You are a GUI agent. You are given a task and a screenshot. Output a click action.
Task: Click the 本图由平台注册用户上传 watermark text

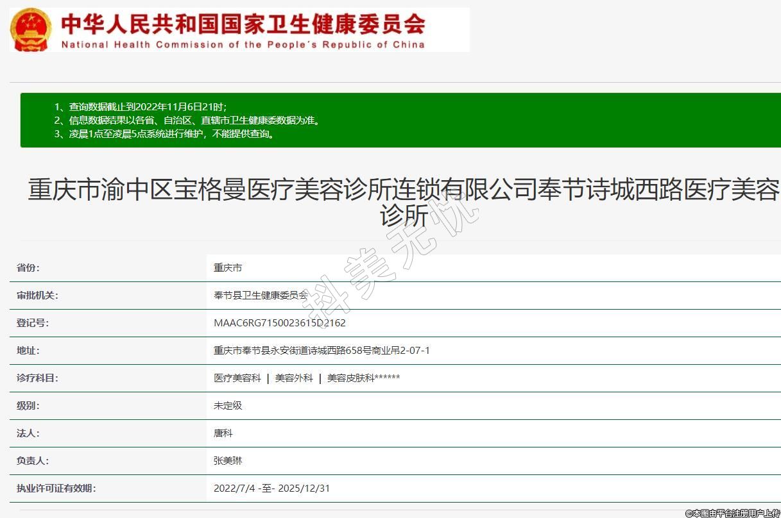[x=732, y=513]
